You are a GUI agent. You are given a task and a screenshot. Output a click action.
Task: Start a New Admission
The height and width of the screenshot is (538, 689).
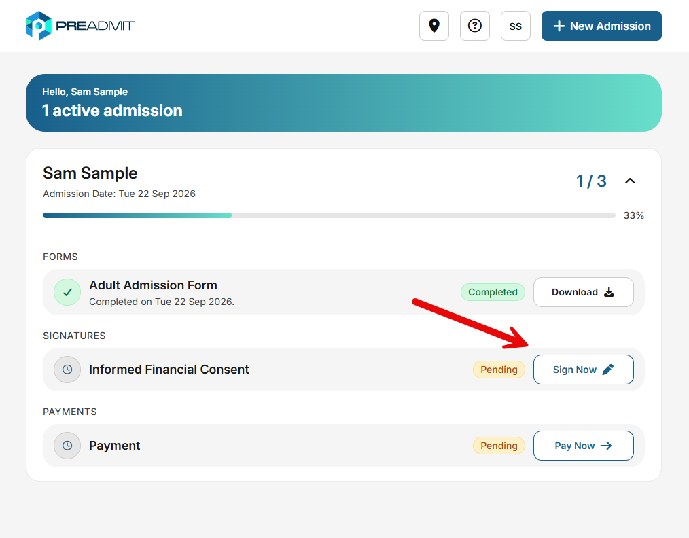(601, 26)
